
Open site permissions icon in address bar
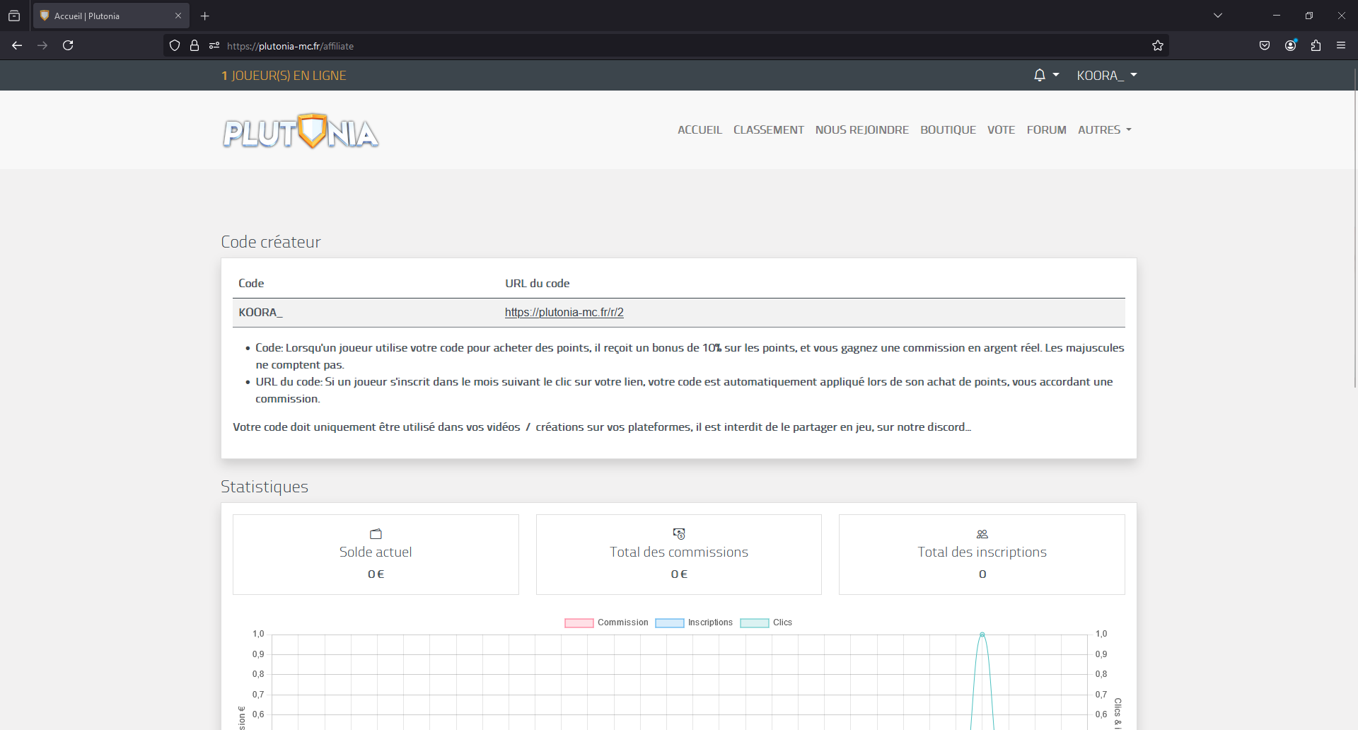[x=214, y=46]
